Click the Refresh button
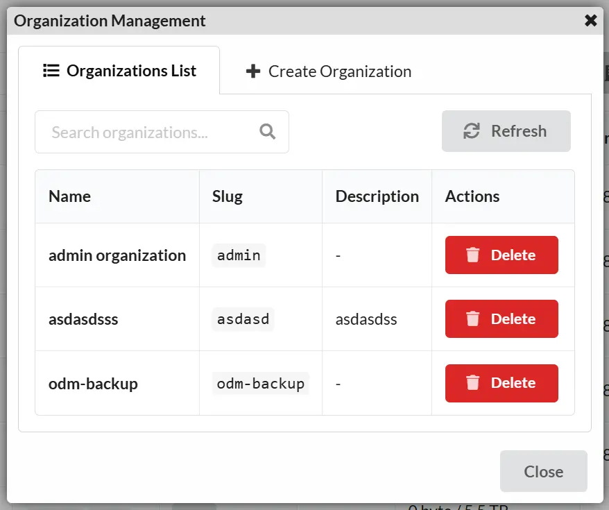The width and height of the screenshot is (609, 510). (506, 131)
